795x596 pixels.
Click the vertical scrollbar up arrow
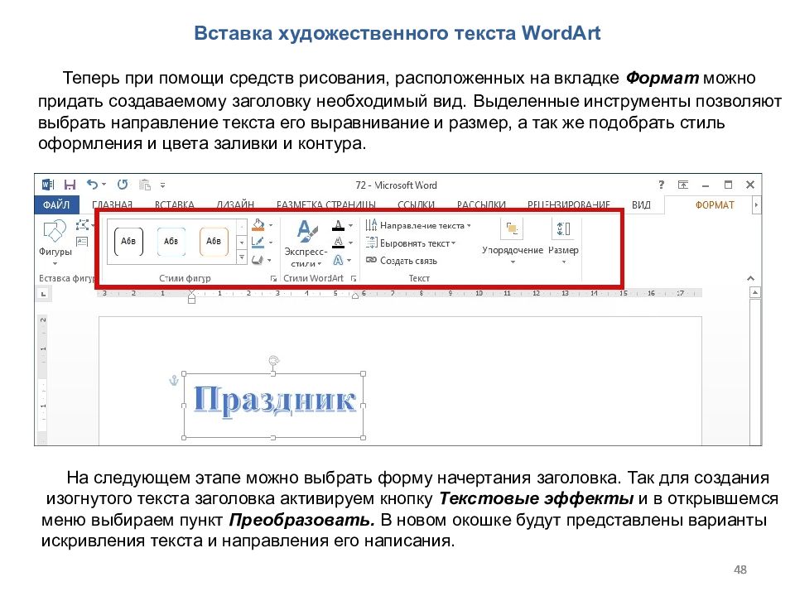[x=755, y=292]
